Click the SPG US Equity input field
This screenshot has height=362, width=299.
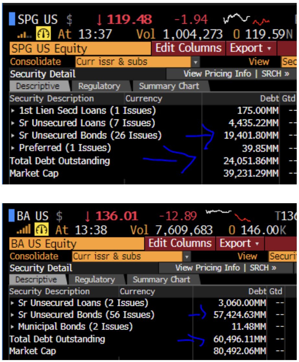tap(80, 49)
